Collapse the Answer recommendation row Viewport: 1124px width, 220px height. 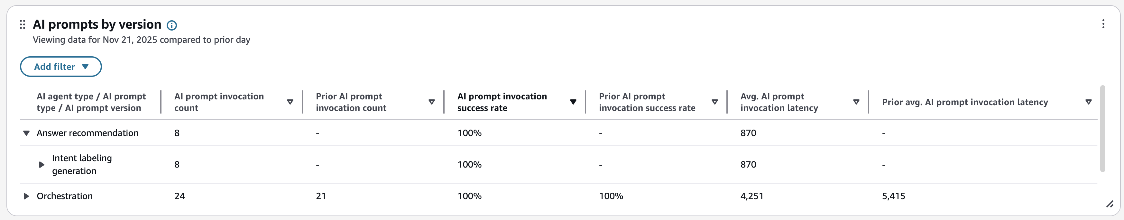(x=26, y=133)
